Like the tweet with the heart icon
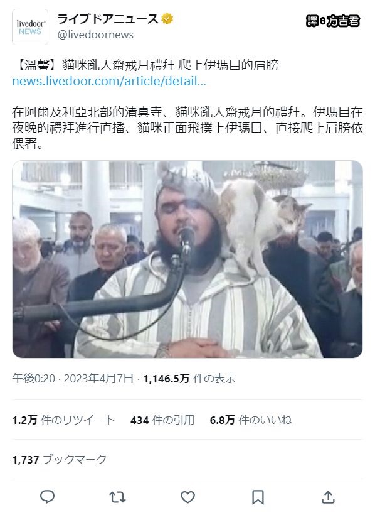Screen dimensions: 375x515 pos(187,497)
